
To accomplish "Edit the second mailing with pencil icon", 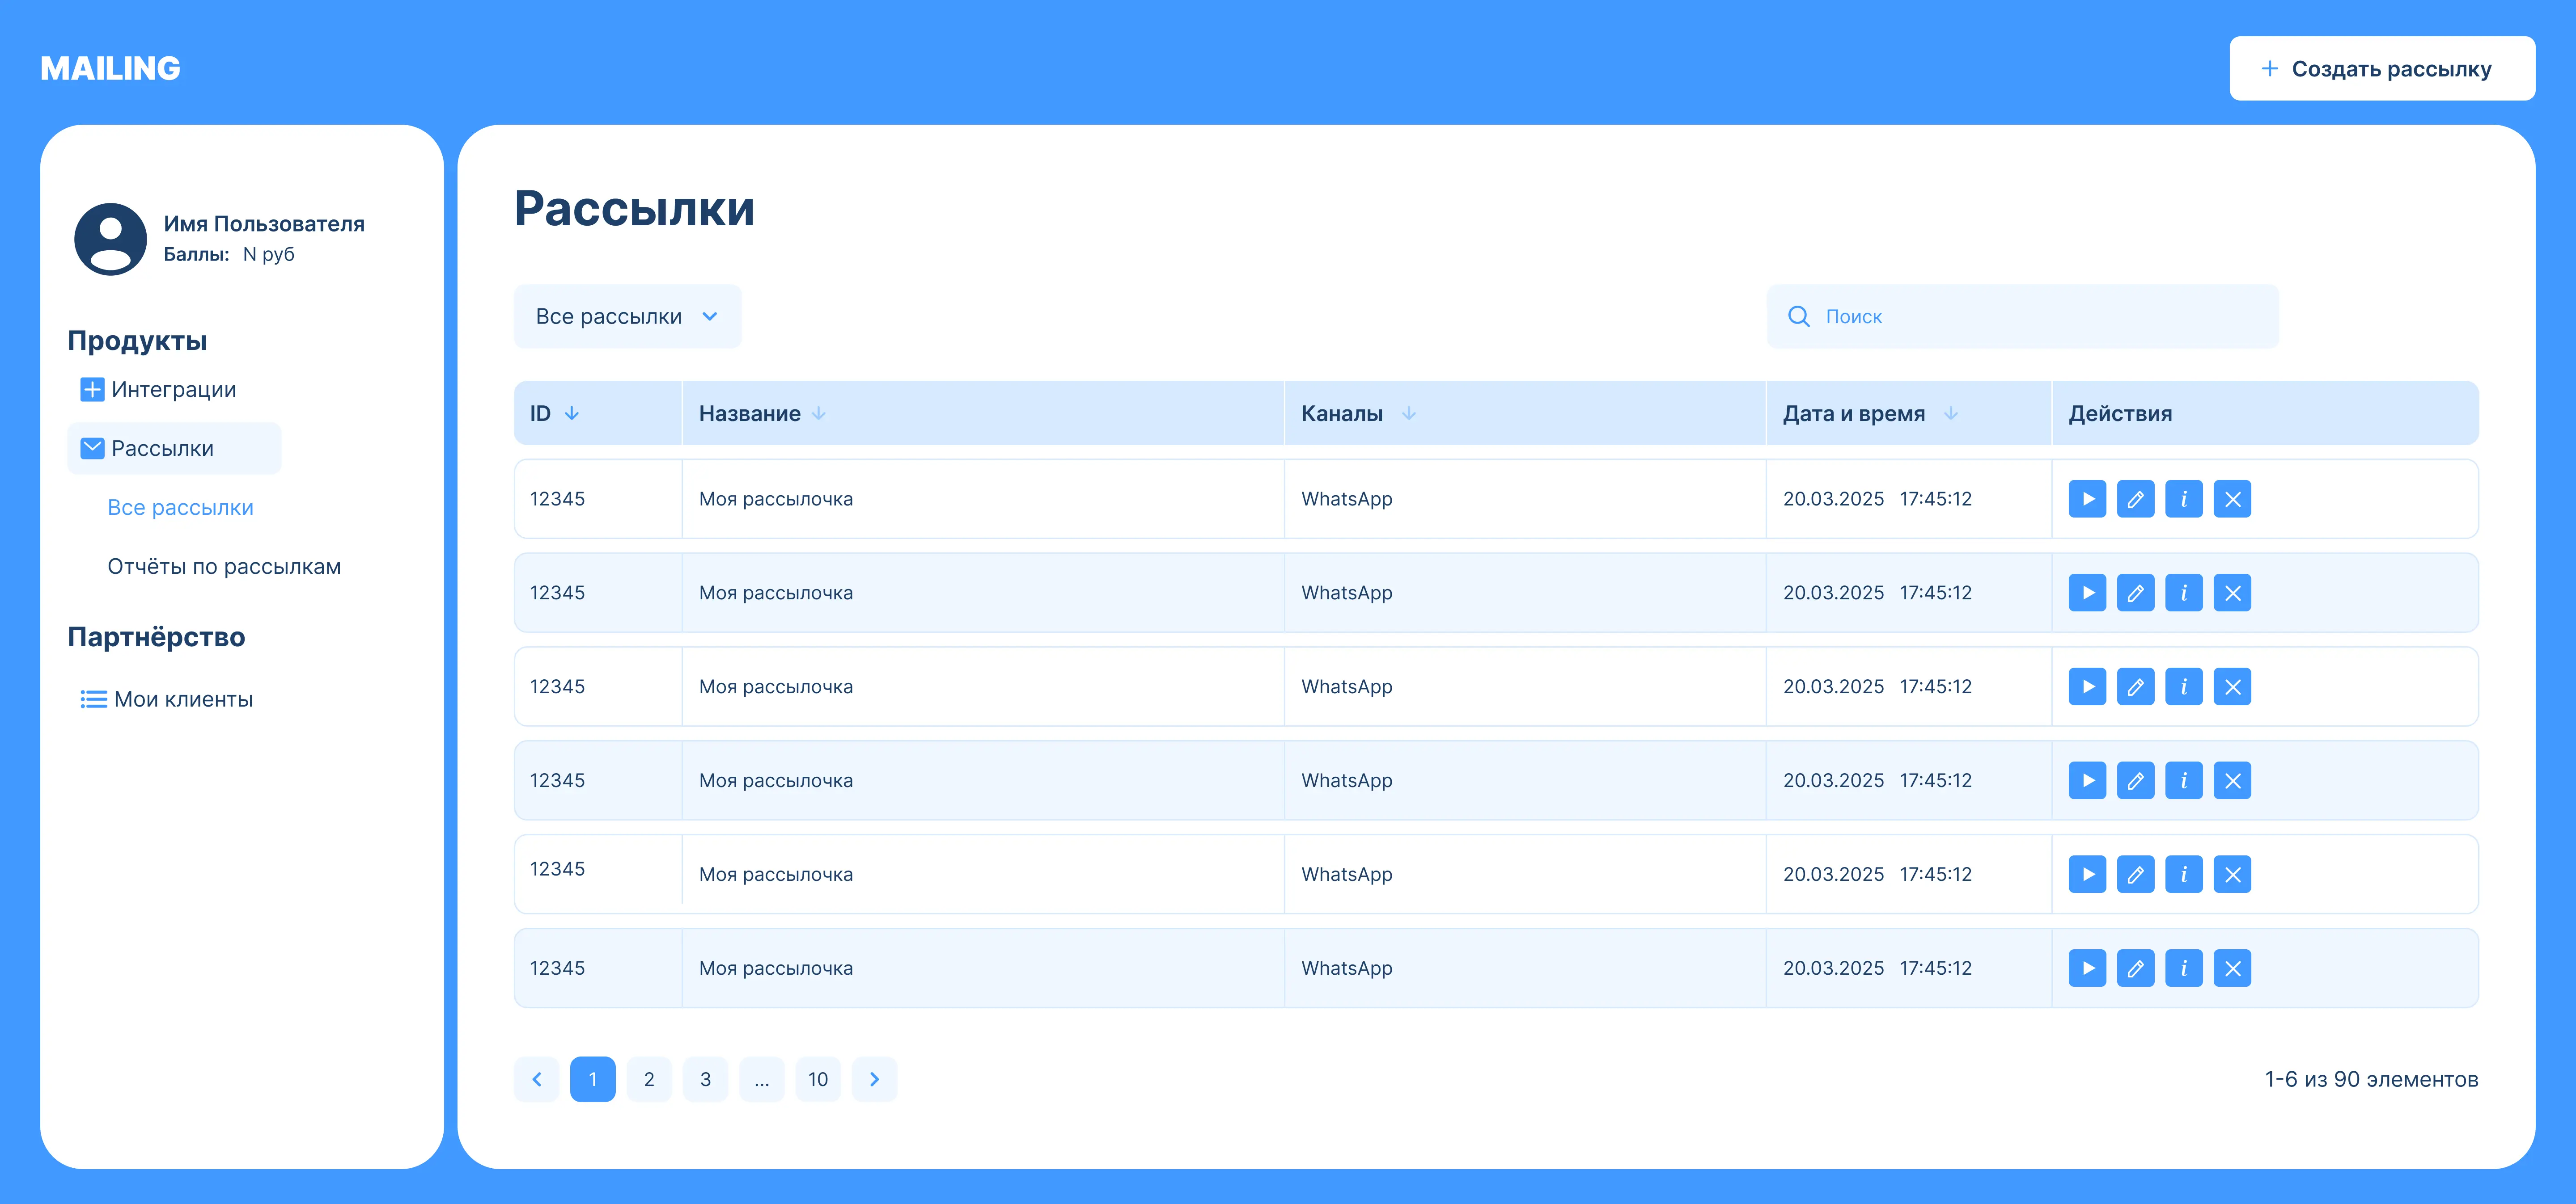I will point(2135,593).
